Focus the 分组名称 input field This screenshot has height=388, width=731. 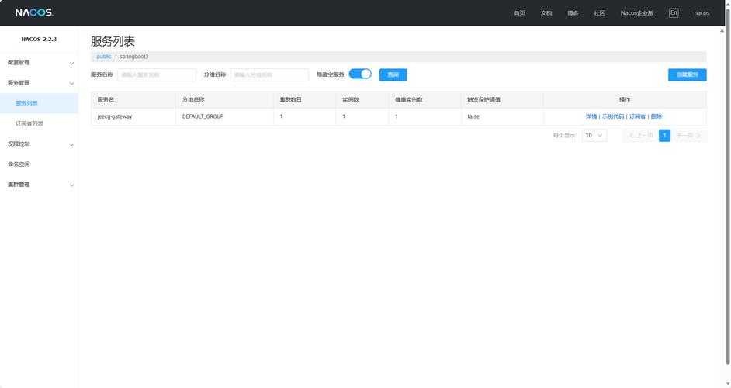[x=269, y=74]
